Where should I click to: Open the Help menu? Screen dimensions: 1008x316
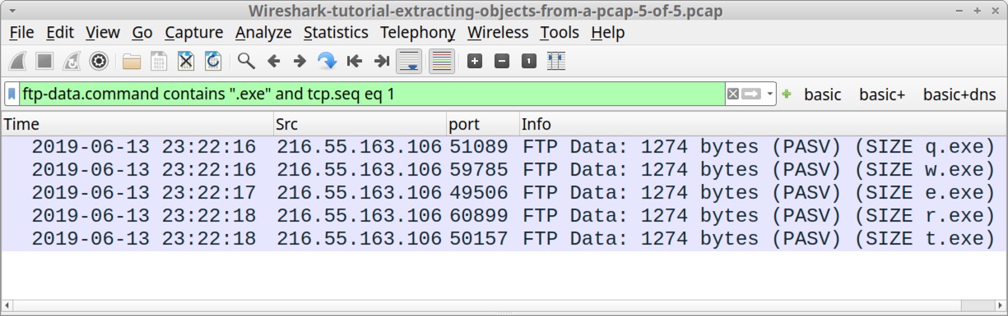click(607, 32)
